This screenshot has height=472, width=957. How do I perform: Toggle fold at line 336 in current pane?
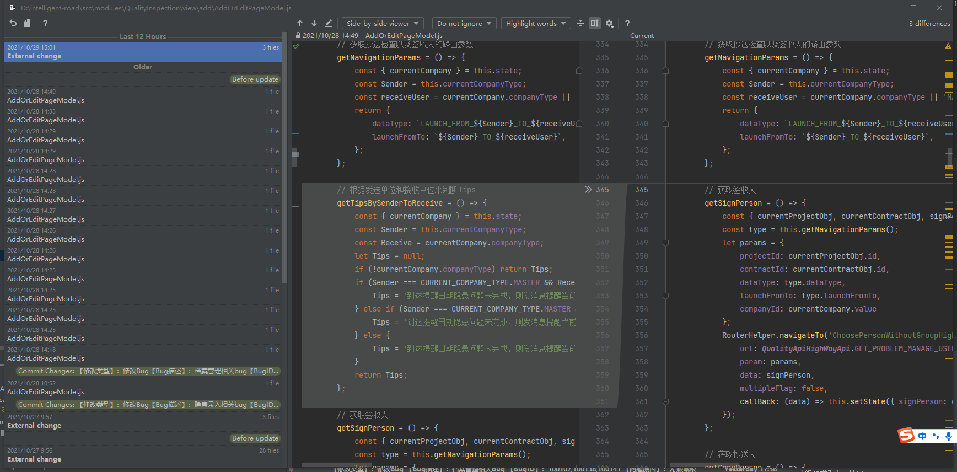pyautogui.click(x=665, y=71)
